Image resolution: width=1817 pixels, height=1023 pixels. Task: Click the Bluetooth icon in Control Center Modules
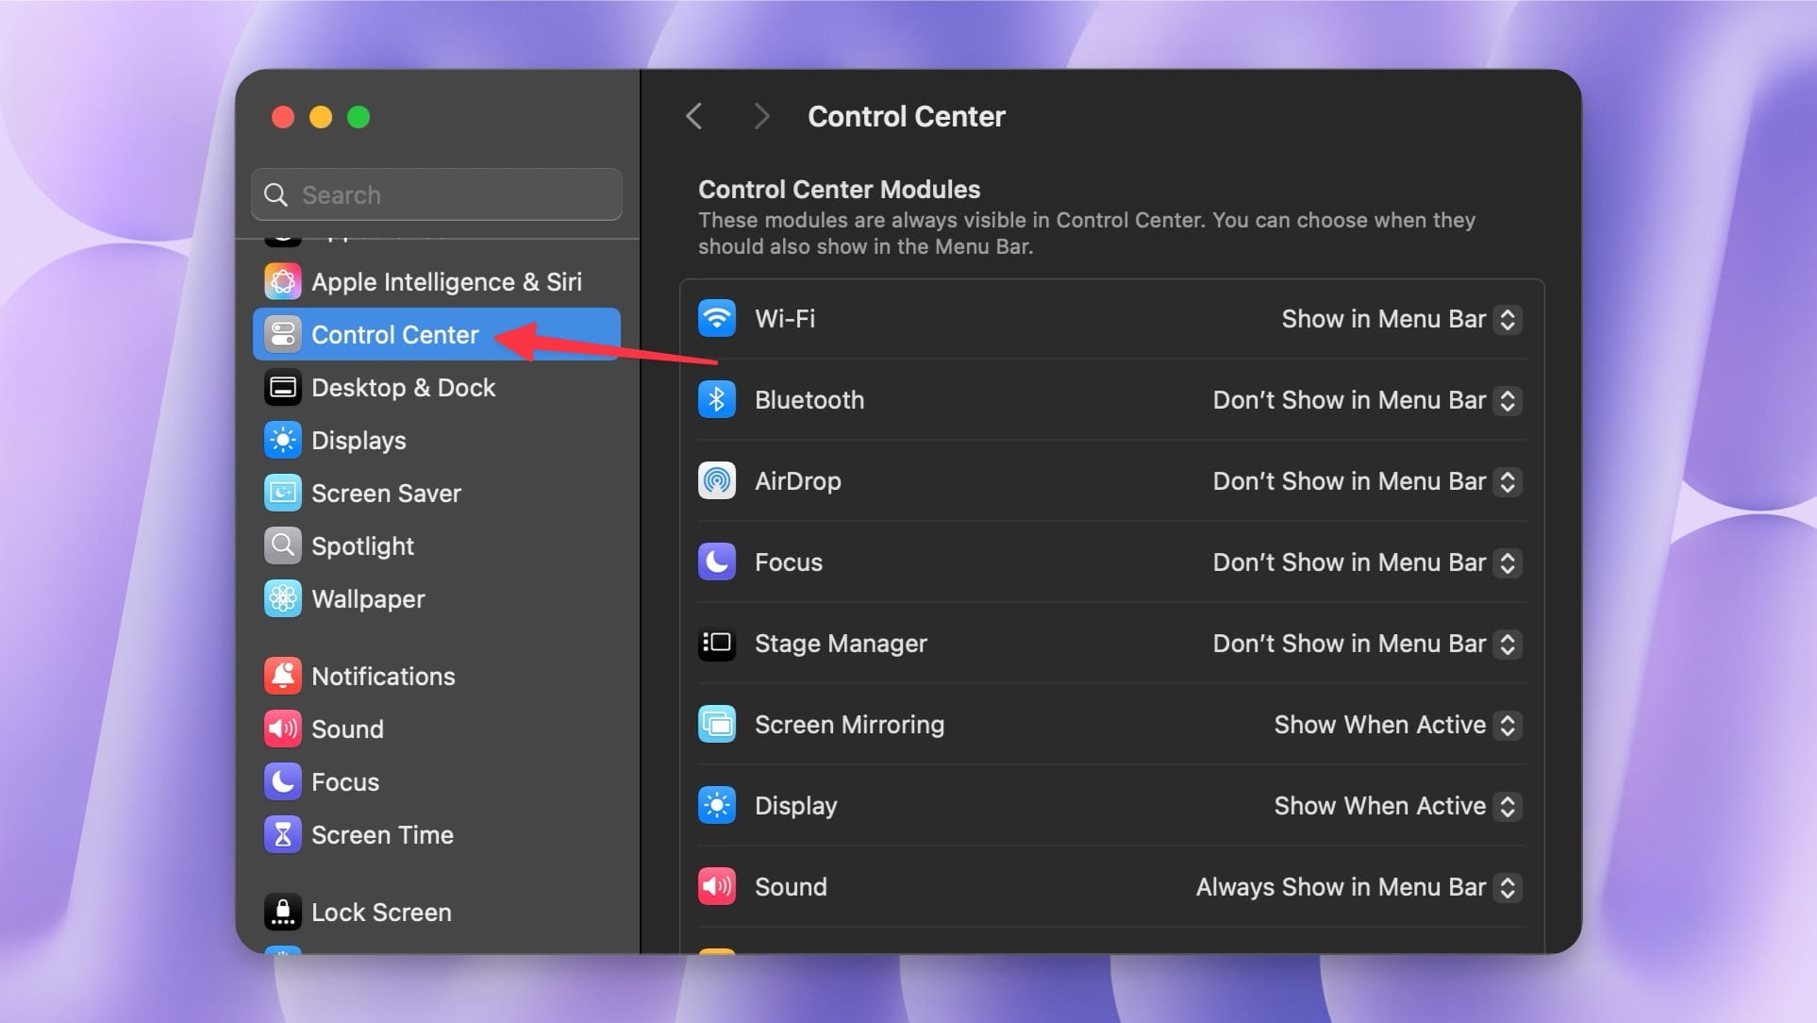pyautogui.click(x=717, y=399)
